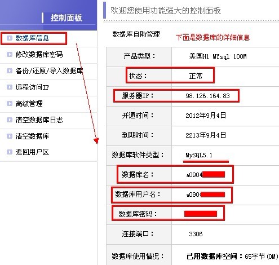Click arrow icon beside 修改数据库密码
Viewport: 279px width, 265px height.
tap(10, 55)
